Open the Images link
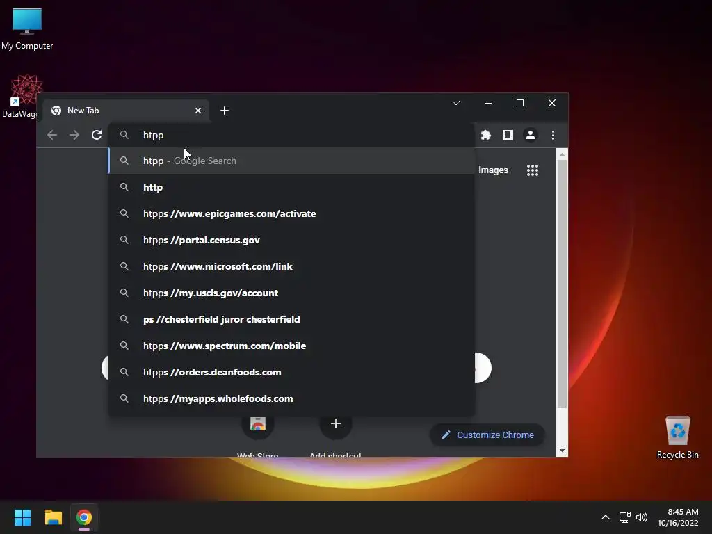712x534 pixels. click(x=493, y=170)
